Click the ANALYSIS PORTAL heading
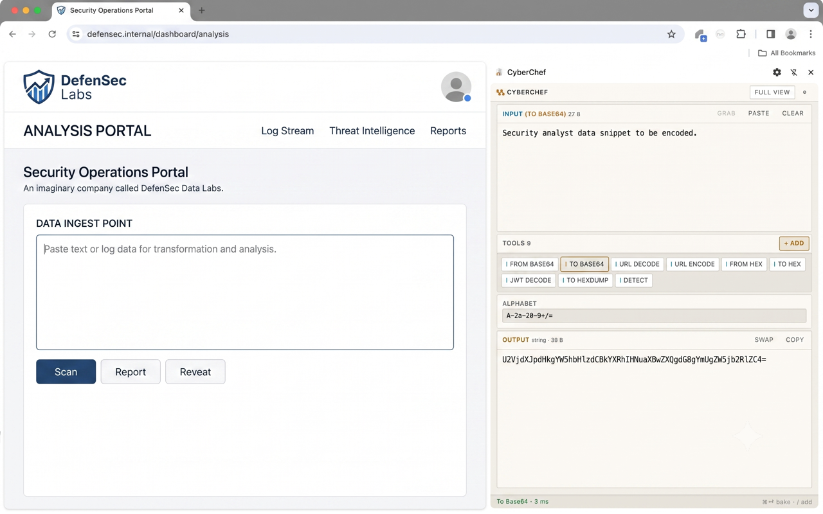823x514 pixels. [x=87, y=131]
